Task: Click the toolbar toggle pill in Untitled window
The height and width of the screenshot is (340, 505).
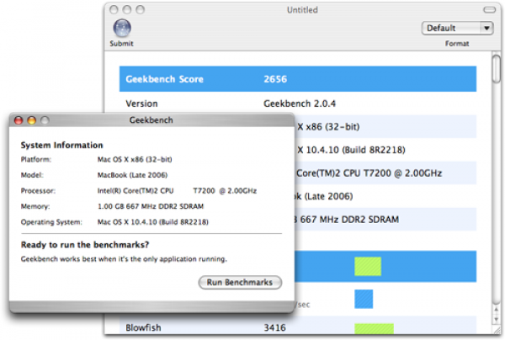Action: (x=489, y=10)
